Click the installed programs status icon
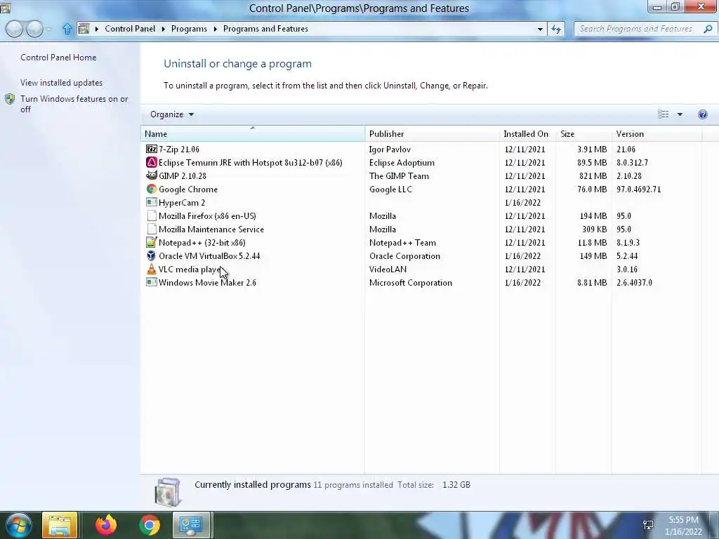Screen dimensions: 719x539 (x=169, y=492)
